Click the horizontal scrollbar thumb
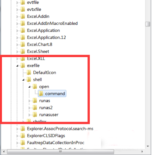Screen dimensions: 152x155 tap(61, 152)
